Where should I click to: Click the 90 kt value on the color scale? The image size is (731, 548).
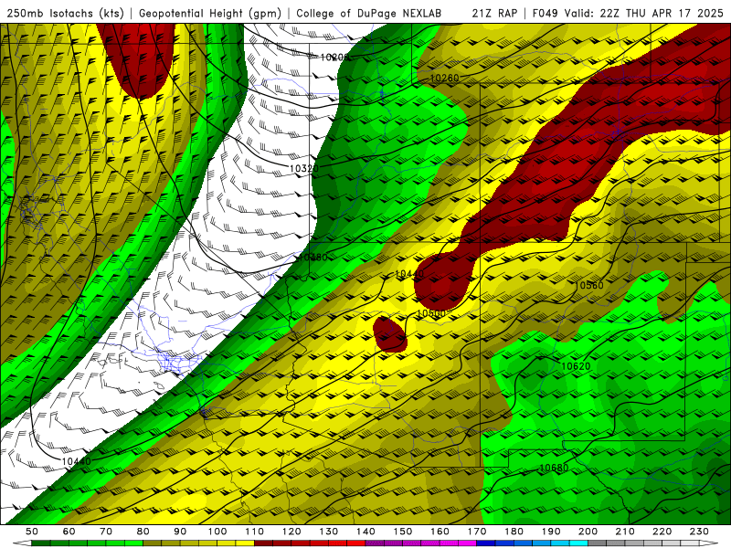point(180,532)
